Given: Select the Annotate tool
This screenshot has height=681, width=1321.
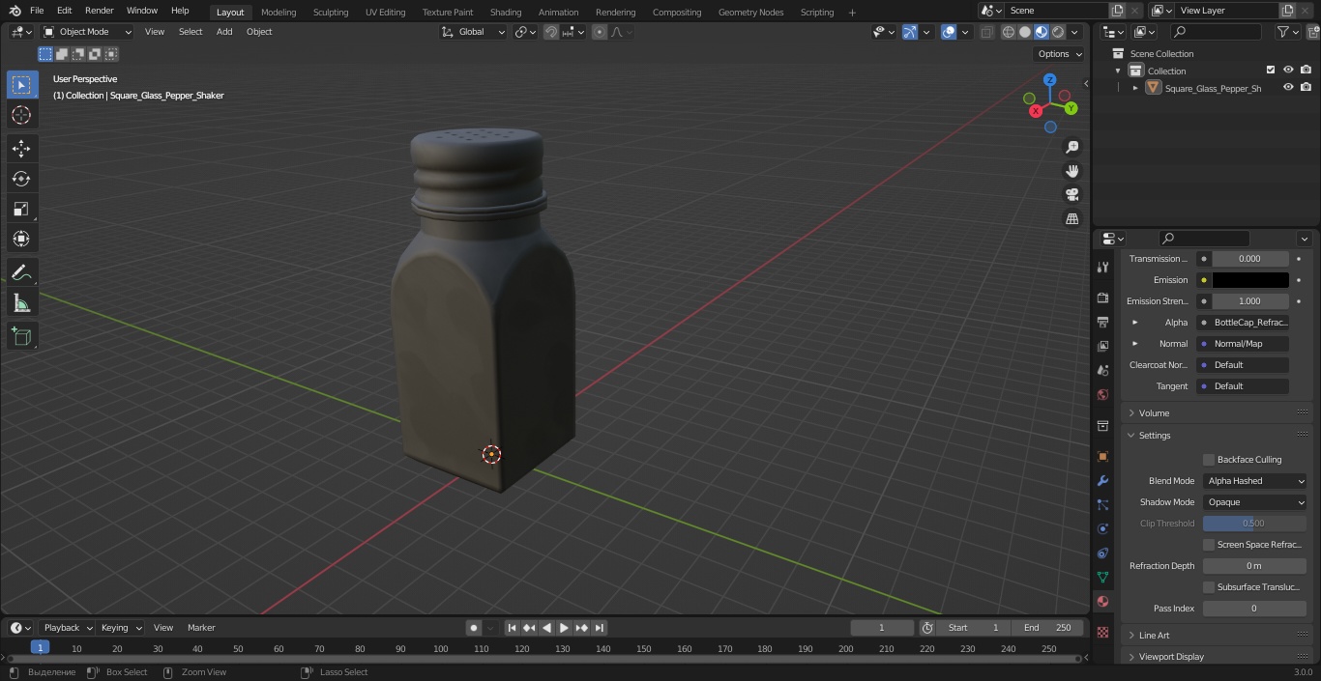Looking at the screenshot, I should coord(21,273).
